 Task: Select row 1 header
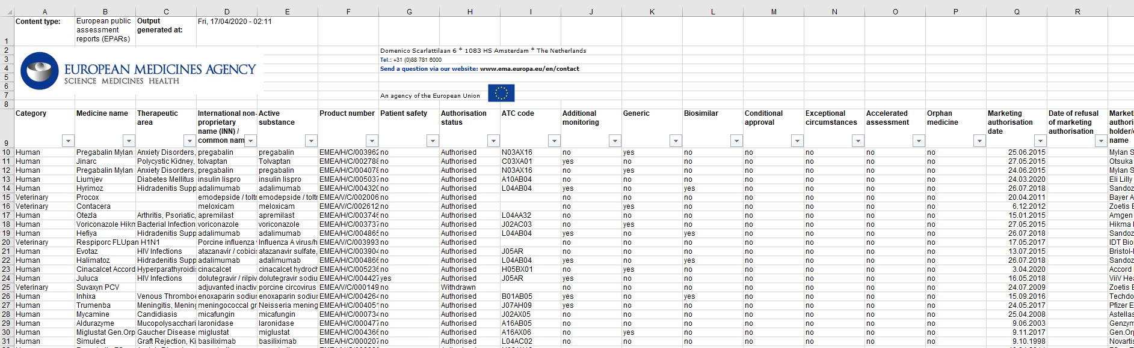pos(7,31)
